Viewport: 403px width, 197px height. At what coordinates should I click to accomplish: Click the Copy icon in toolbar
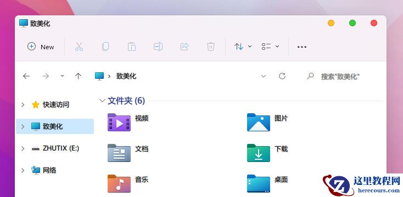[x=105, y=47]
